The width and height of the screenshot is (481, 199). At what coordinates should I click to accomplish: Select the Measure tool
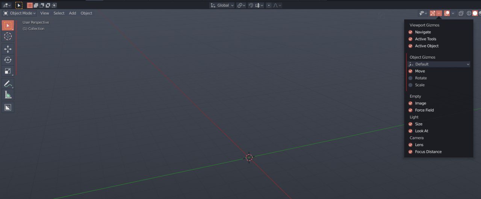(x=8, y=95)
